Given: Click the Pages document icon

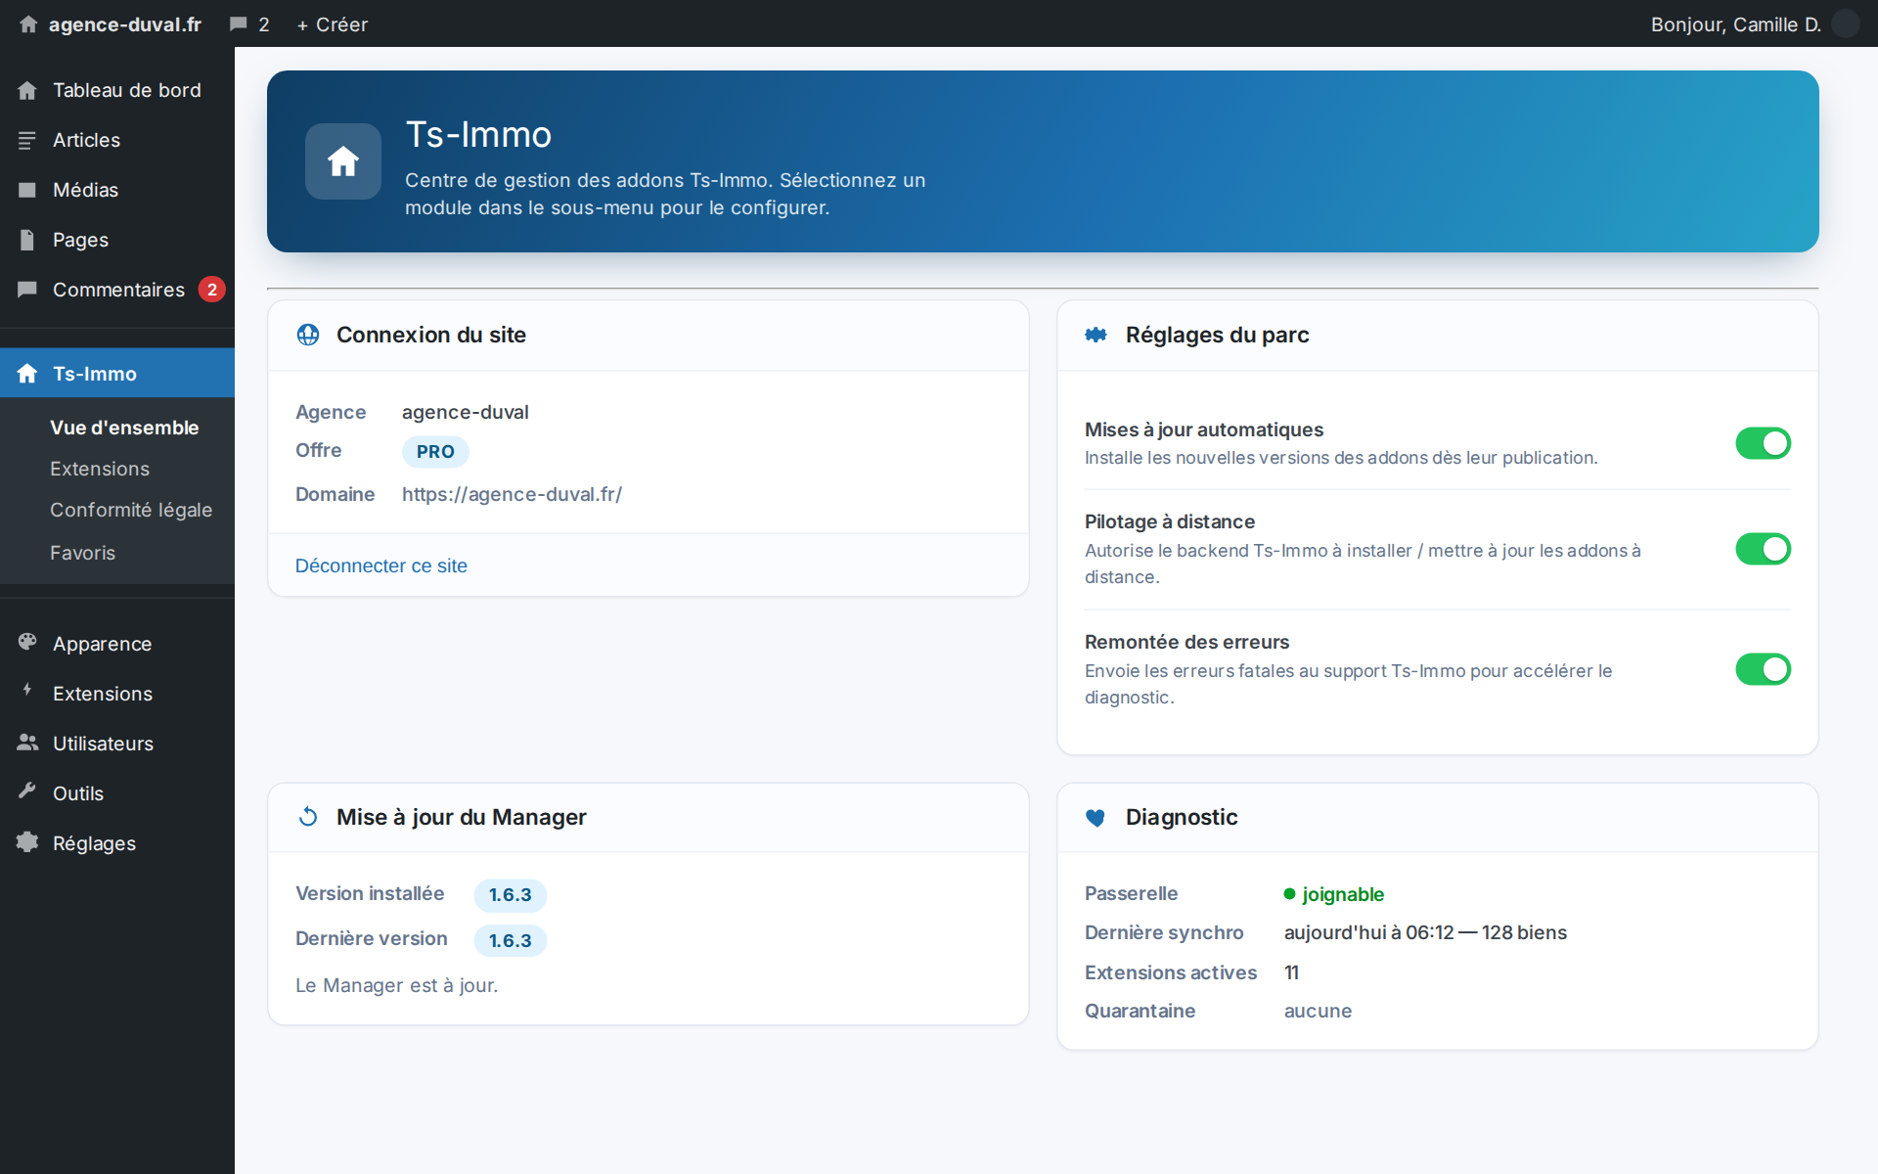Looking at the screenshot, I should tap(27, 240).
